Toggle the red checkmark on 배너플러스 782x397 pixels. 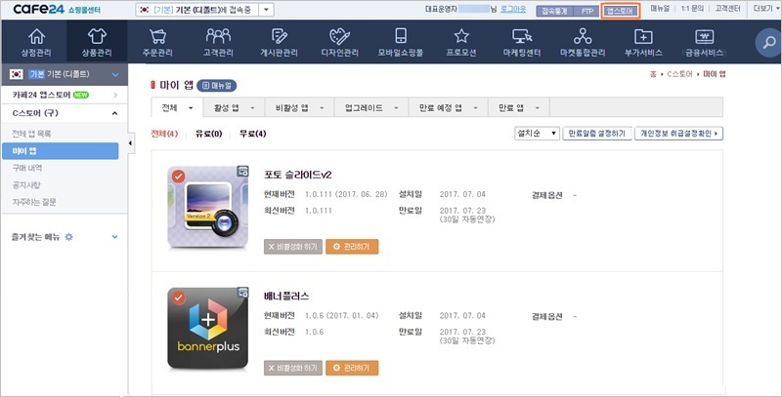click(178, 298)
